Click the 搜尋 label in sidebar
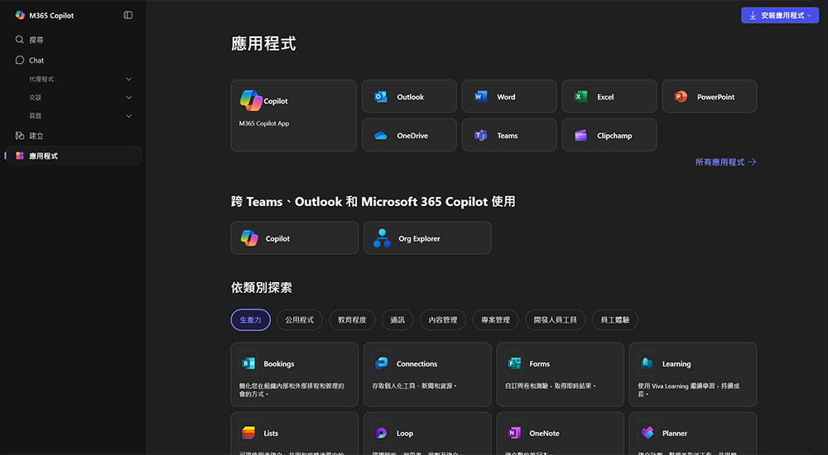828x455 pixels. point(36,40)
